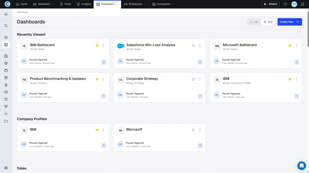Open Salesforce Win-Loss Analysis title
309x173 pixels.
click(x=151, y=45)
